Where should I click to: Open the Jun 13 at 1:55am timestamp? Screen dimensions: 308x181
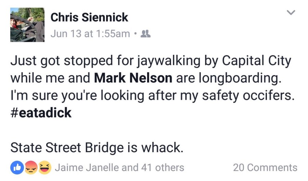90,34
